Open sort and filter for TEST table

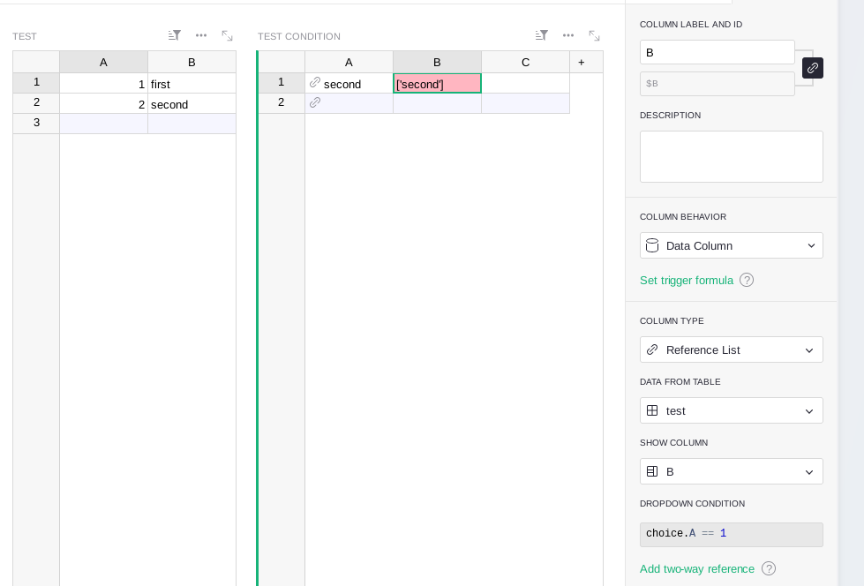point(174,36)
